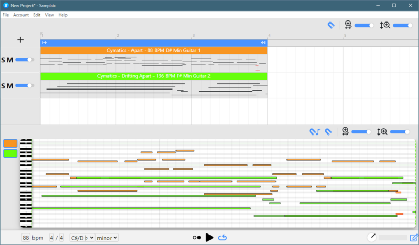This screenshot has width=419, height=245.
Task: Click the record button beside play
Action: pyautogui.click(x=196, y=238)
